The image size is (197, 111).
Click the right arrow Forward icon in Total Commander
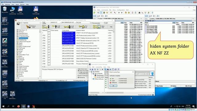click(122, 13)
